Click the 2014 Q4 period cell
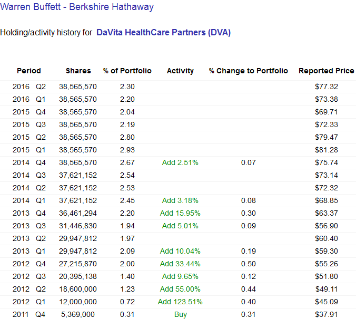356x328 pixels. coord(29,163)
